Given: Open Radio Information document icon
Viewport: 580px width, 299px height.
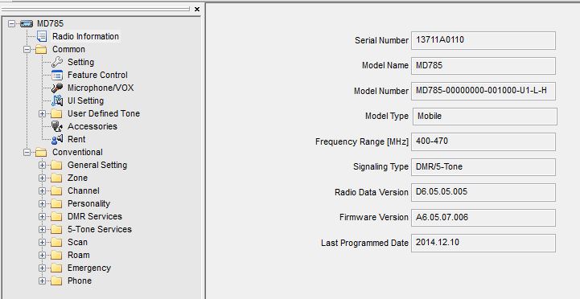Looking at the screenshot, I should tap(42, 36).
